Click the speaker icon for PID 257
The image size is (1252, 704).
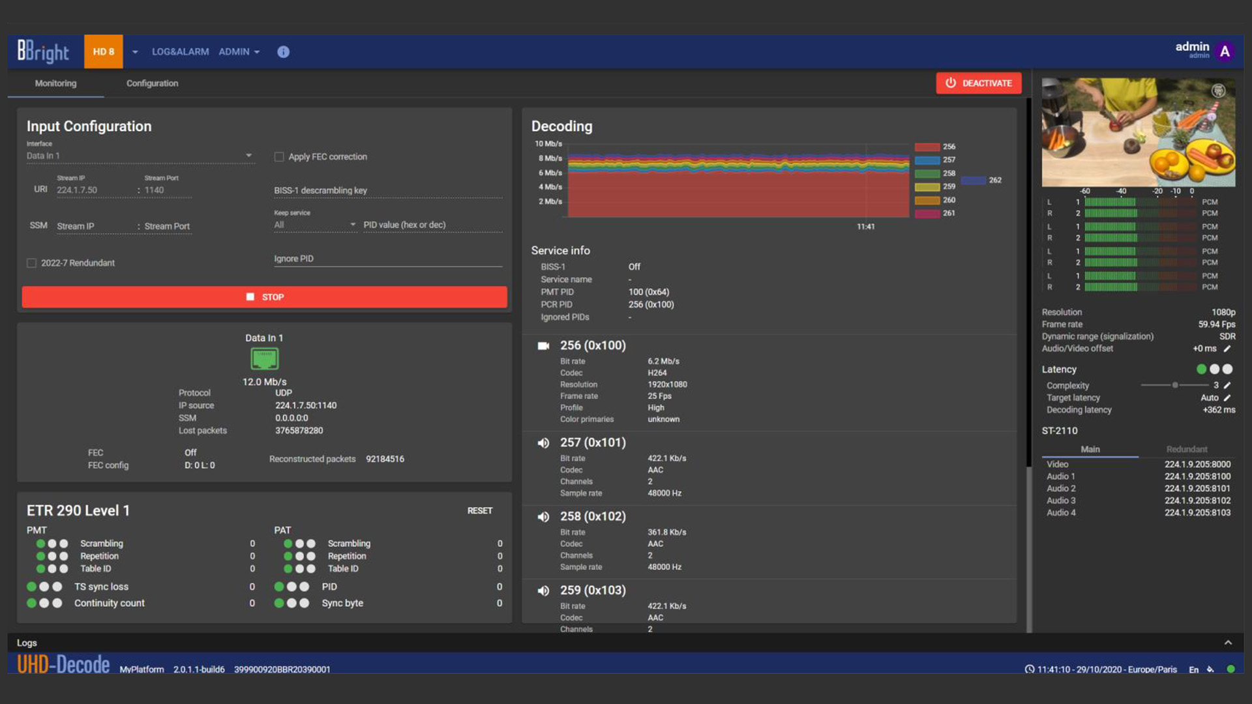(543, 443)
